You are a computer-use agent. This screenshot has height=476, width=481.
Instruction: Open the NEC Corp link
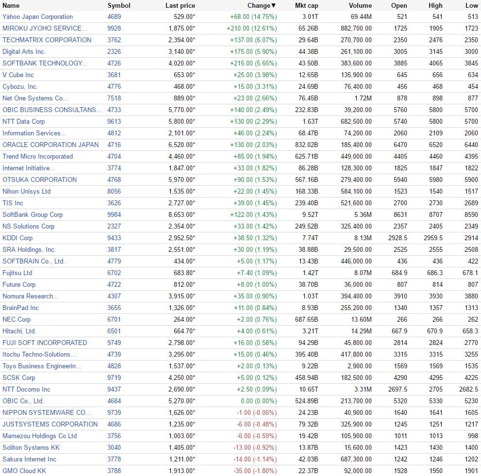tap(16, 320)
